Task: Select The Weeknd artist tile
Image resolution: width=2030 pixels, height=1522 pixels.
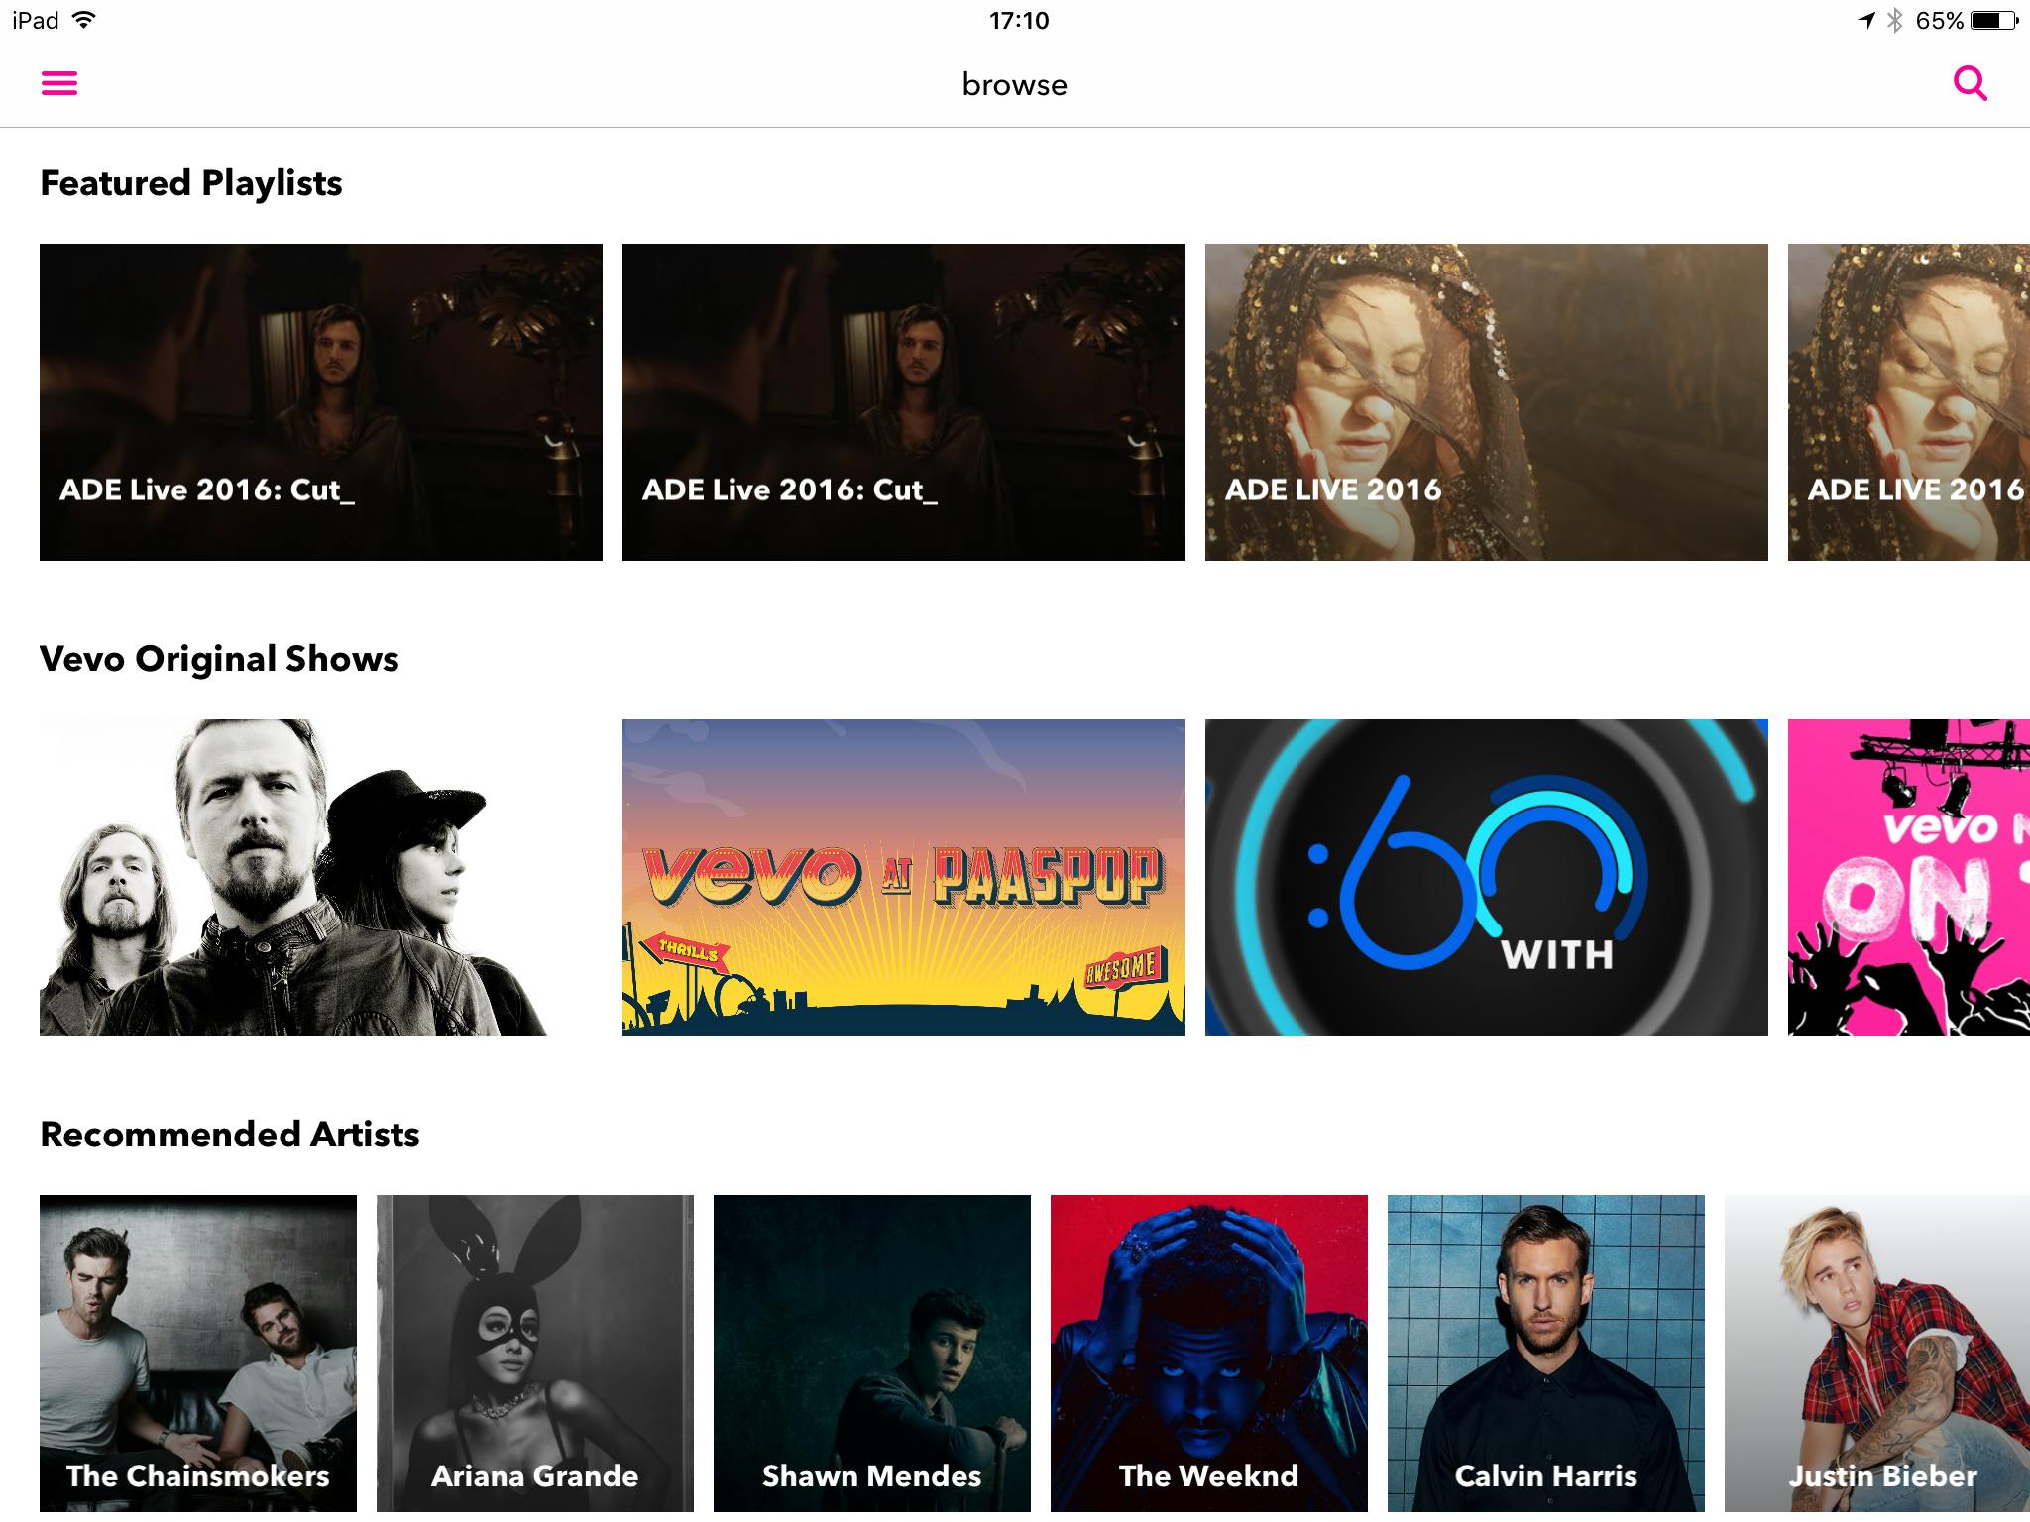Action: (1209, 1353)
